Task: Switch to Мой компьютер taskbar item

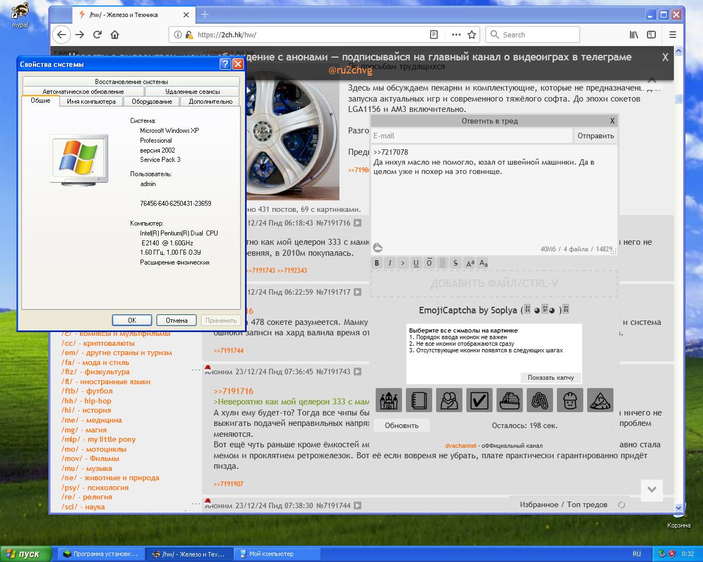Action: coord(276,554)
